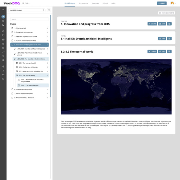Open the fingerprint sidebar icon
The height and width of the screenshot is (180, 180).
(3, 60)
